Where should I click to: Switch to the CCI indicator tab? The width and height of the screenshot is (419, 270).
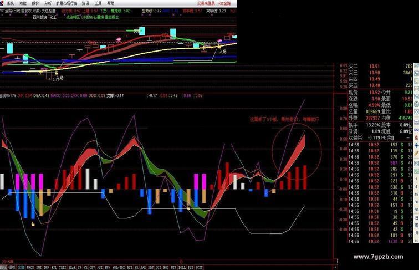159,267
